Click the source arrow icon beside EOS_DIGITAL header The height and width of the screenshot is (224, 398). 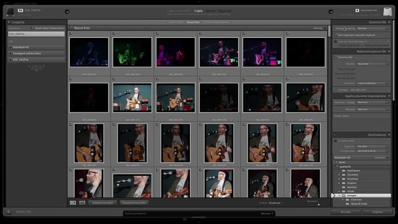click(x=67, y=12)
